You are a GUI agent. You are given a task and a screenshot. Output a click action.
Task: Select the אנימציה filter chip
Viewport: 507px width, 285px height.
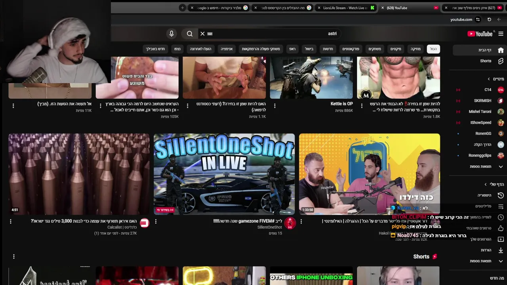point(227,49)
